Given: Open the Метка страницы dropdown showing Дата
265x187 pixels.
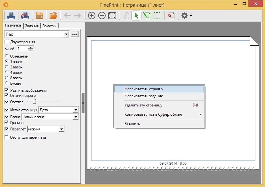Looking at the screenshot, I should [x=76, y=110].
